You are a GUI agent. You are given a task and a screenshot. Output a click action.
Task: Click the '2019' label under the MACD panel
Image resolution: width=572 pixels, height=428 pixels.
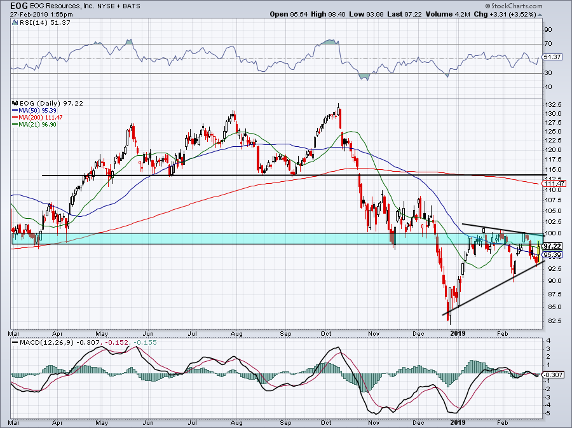pyautogui.click(x=458, y=422)
